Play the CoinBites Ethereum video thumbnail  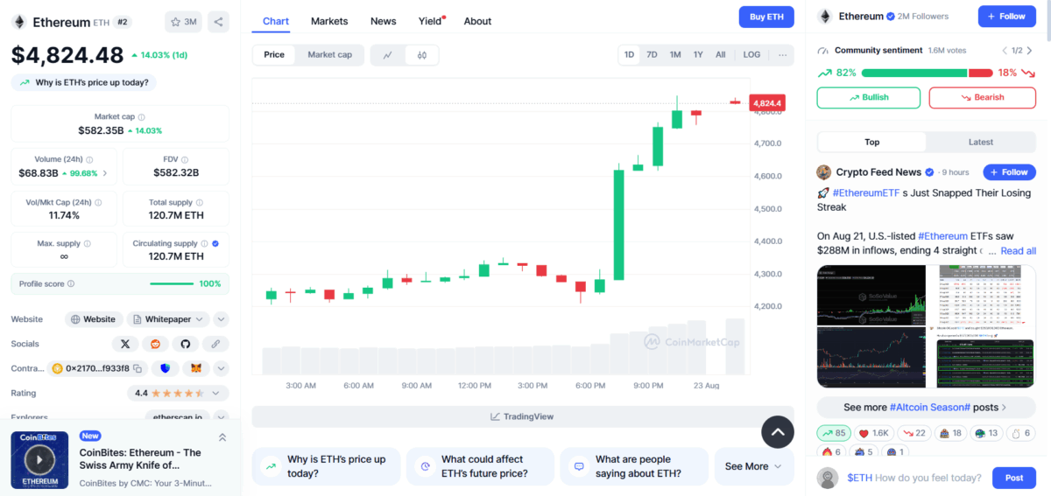(x=39, y=459)
